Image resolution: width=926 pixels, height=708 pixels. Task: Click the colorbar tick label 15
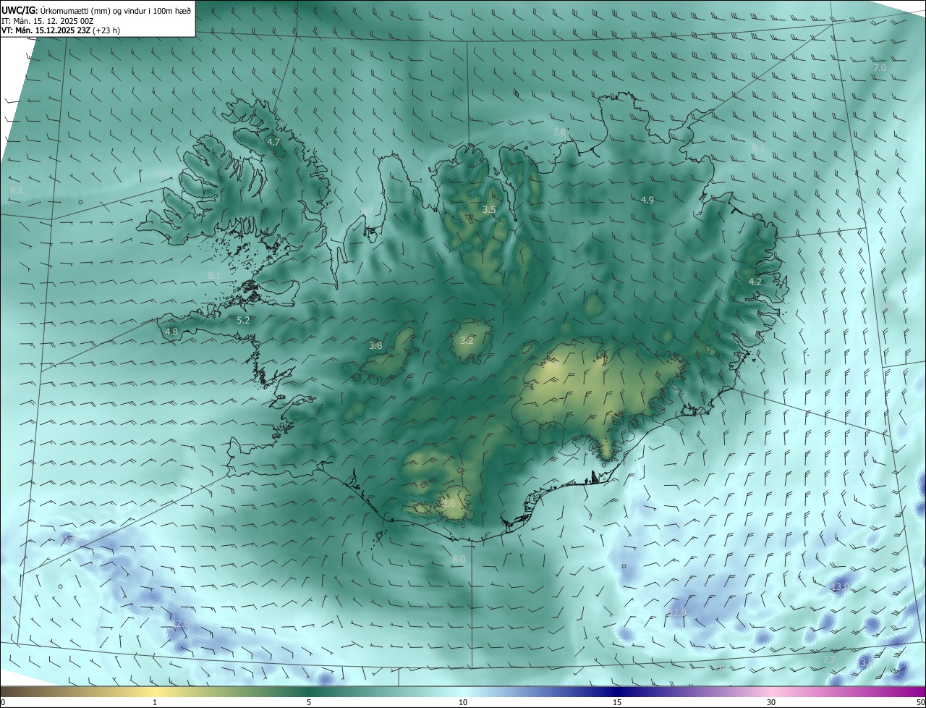[617, 702]
